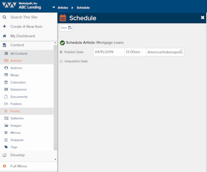Go to Articles breadcrumb link
Image resolution: width=207 pixels, height=172 pixels.
click(63, 8)
